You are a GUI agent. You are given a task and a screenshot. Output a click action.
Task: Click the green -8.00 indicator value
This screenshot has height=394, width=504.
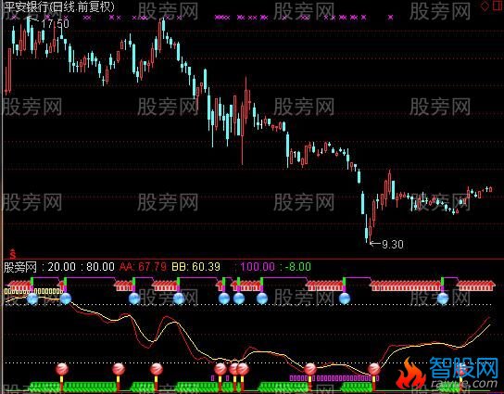point(298,267)
